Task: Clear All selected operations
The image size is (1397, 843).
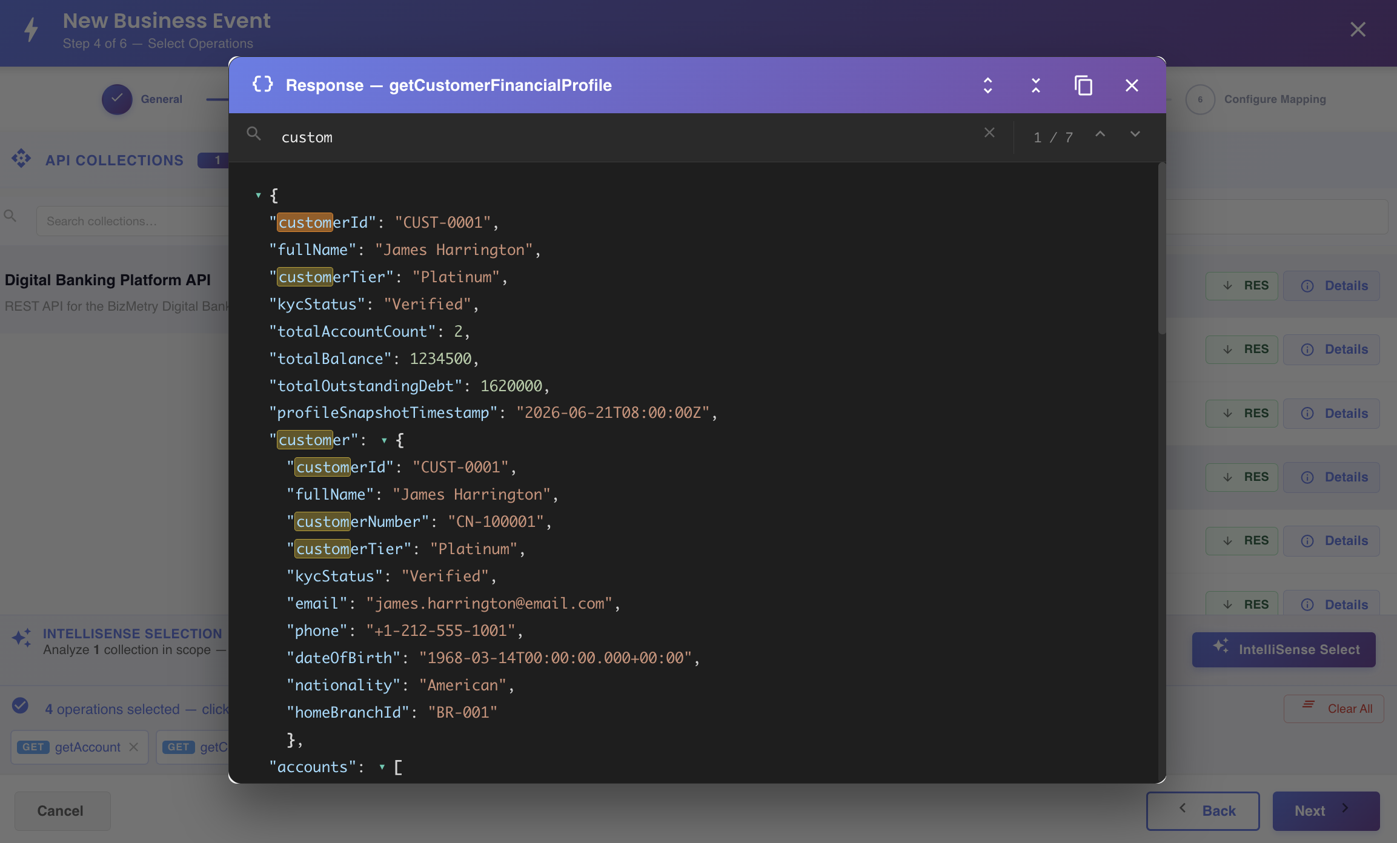Action: (1333, 709)
